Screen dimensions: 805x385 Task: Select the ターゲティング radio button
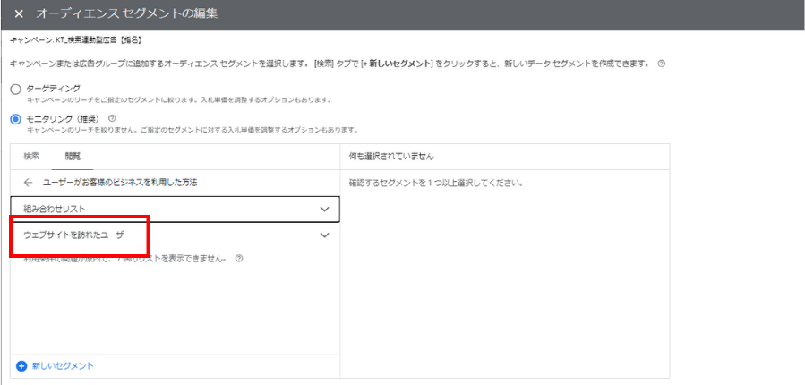point(14,89)
